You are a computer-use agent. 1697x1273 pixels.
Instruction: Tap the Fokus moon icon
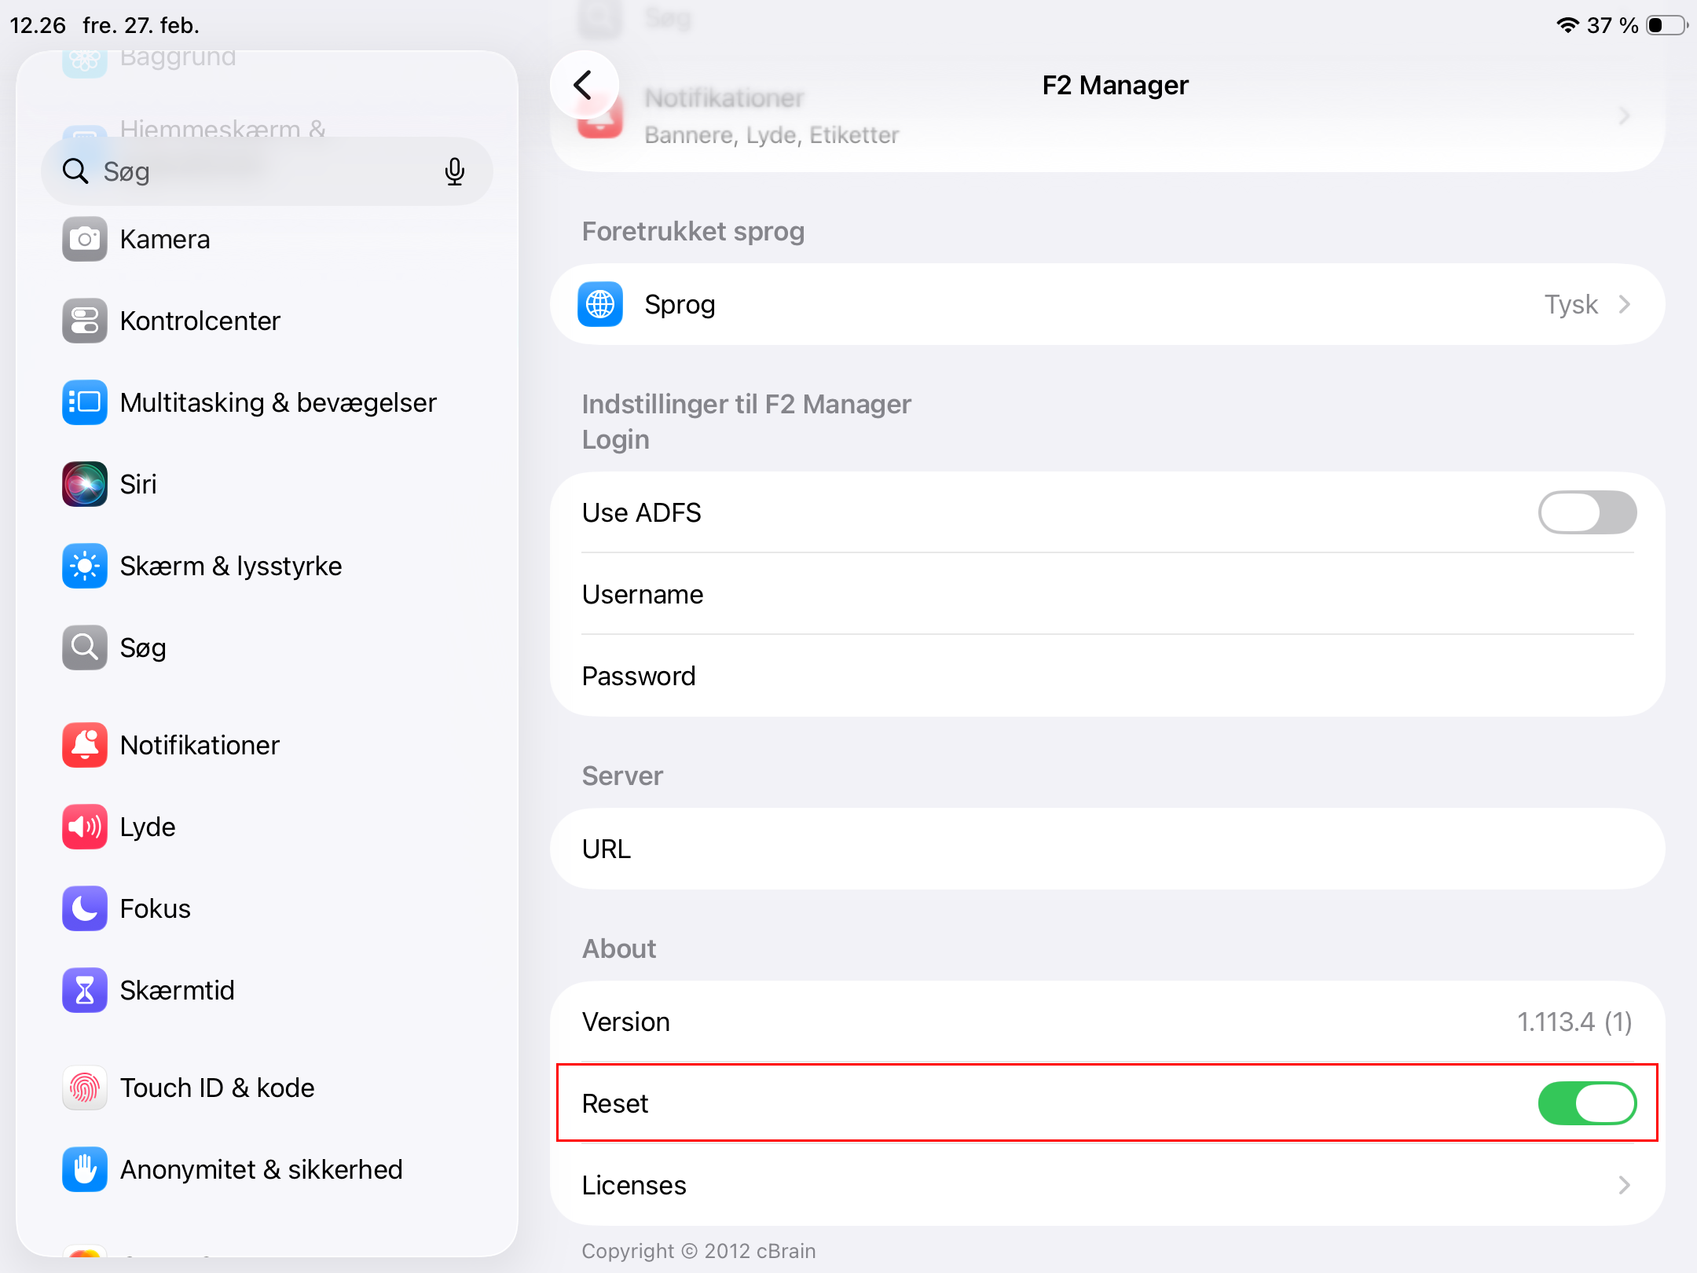[85, 908]
